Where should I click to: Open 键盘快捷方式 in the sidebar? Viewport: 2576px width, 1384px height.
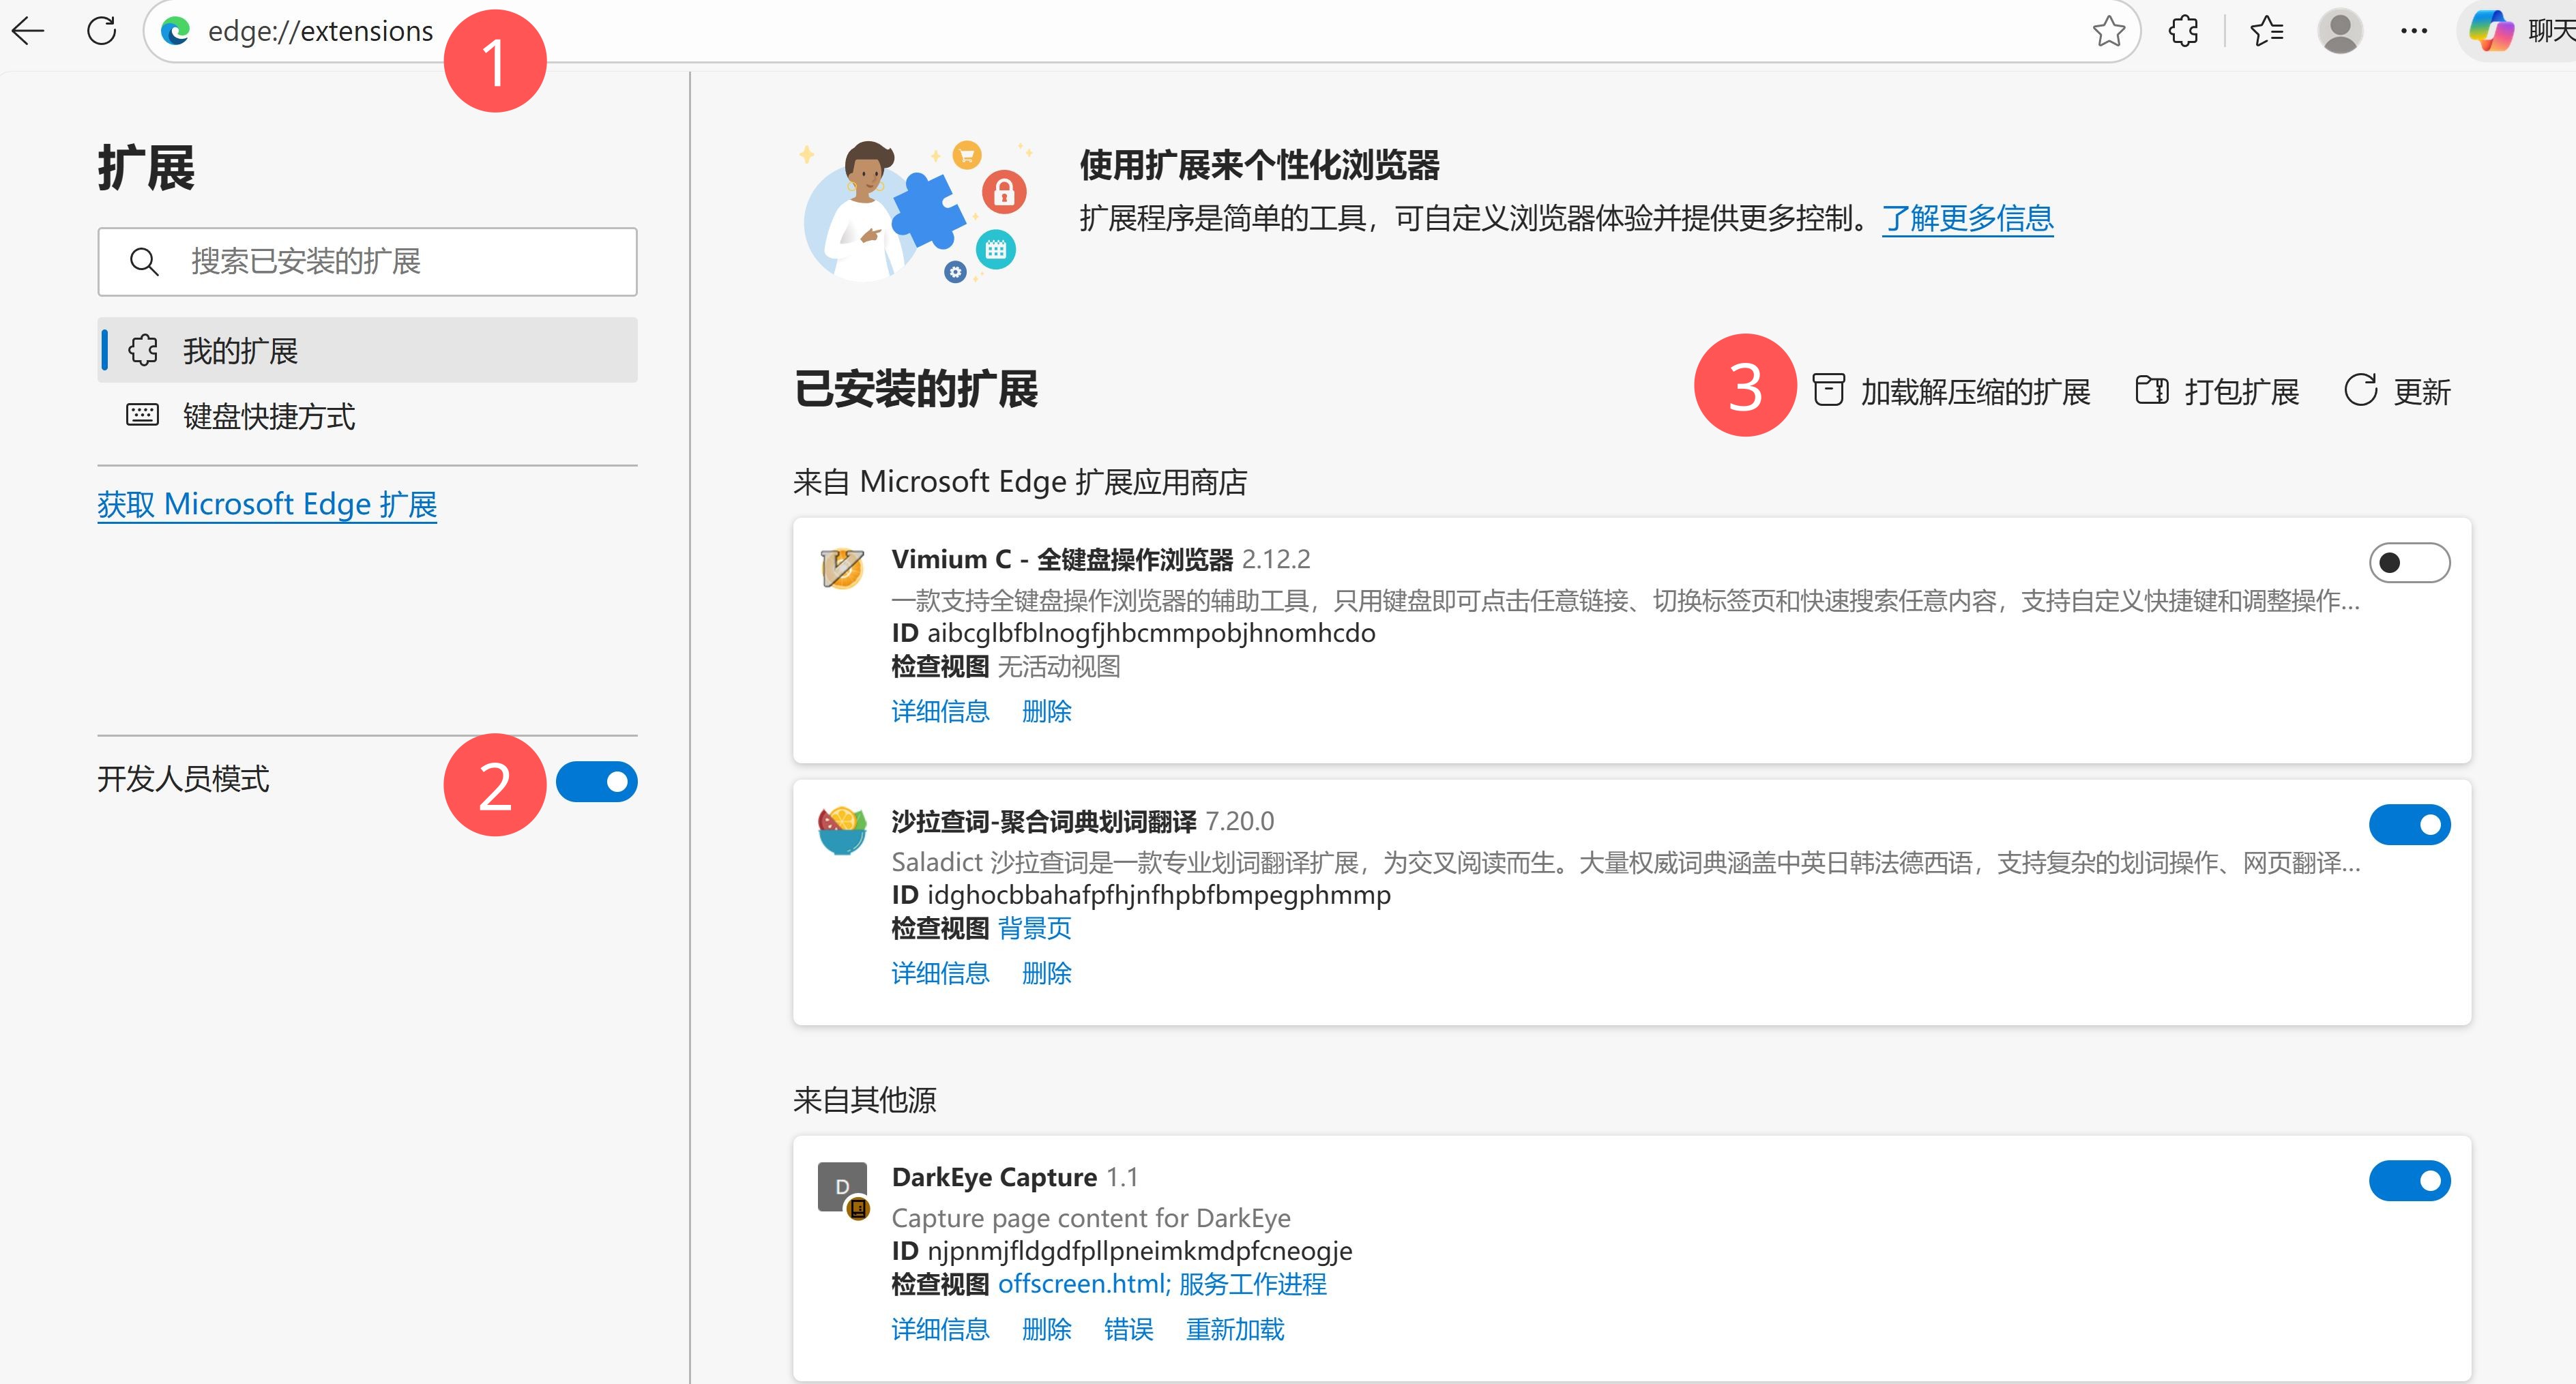[268, 416]
